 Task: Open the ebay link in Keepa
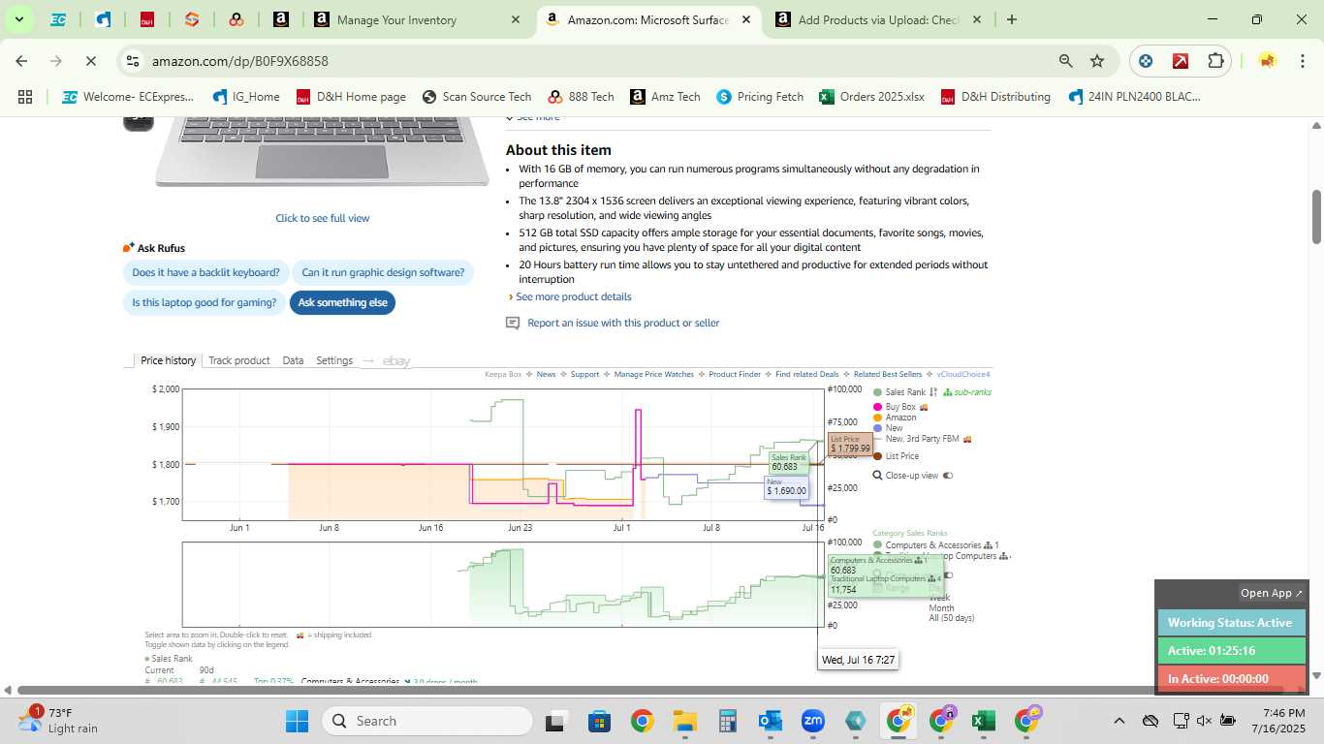tap(396, 361)
